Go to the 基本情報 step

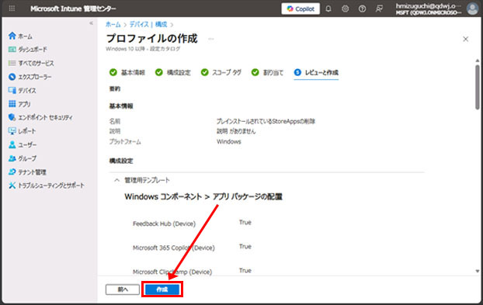pyautogui.click(x=127, y=72)
